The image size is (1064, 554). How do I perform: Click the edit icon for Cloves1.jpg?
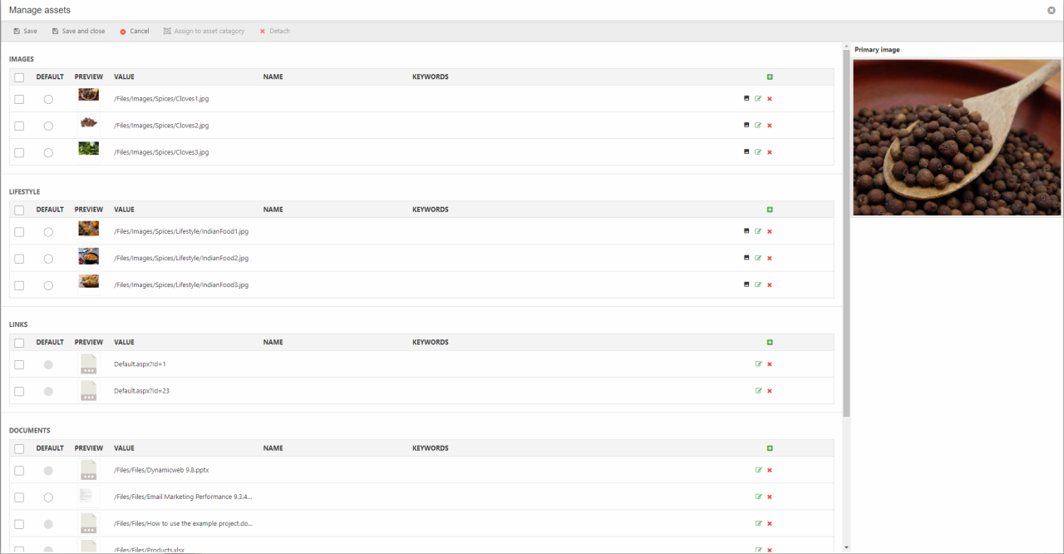(x=758, y=98)
